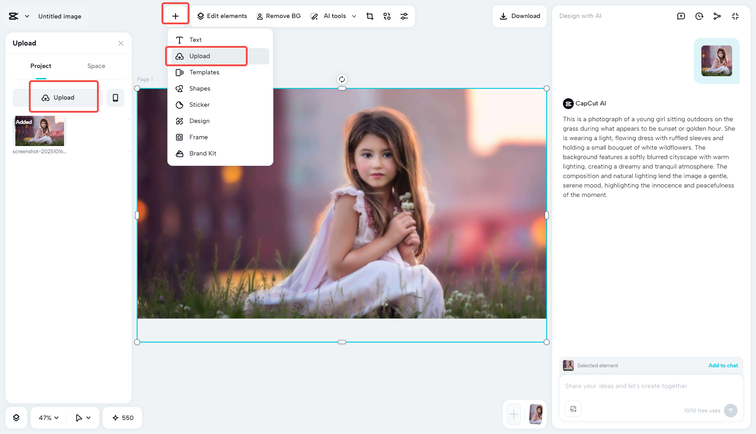Open version history in AI panel
The height and width of the screenshot is (434, 756).
click(x=699, y=16)
